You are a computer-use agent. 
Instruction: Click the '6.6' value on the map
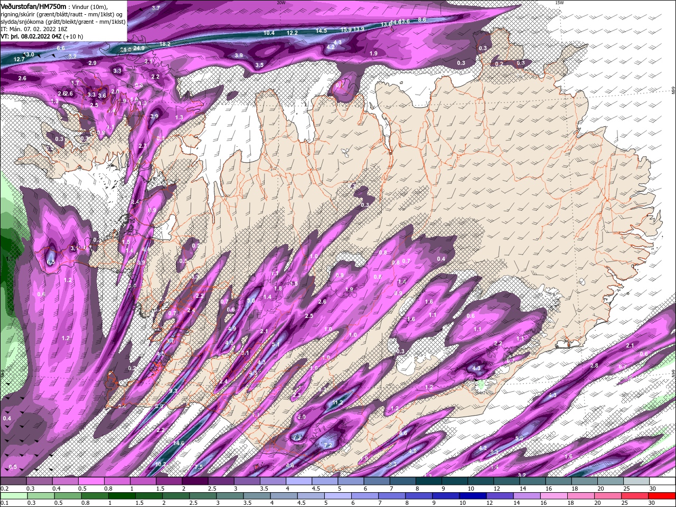pyautogui.click(x=61, y=48)
